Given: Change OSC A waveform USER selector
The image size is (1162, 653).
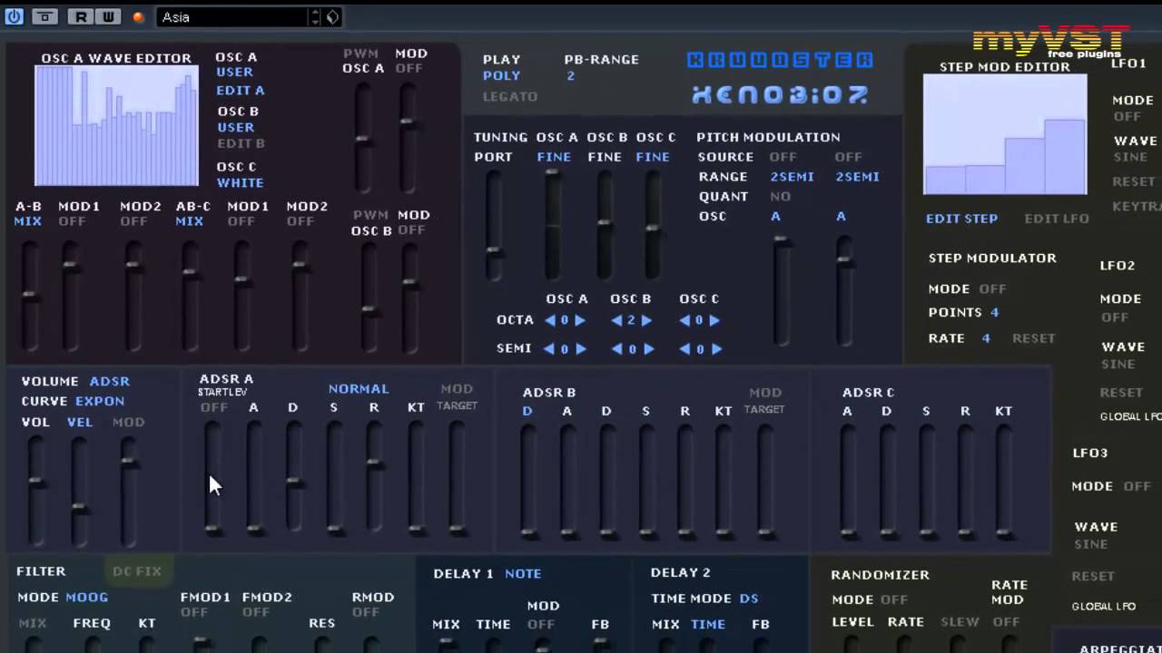Looking at the screenshot, I should coord(235,73).
